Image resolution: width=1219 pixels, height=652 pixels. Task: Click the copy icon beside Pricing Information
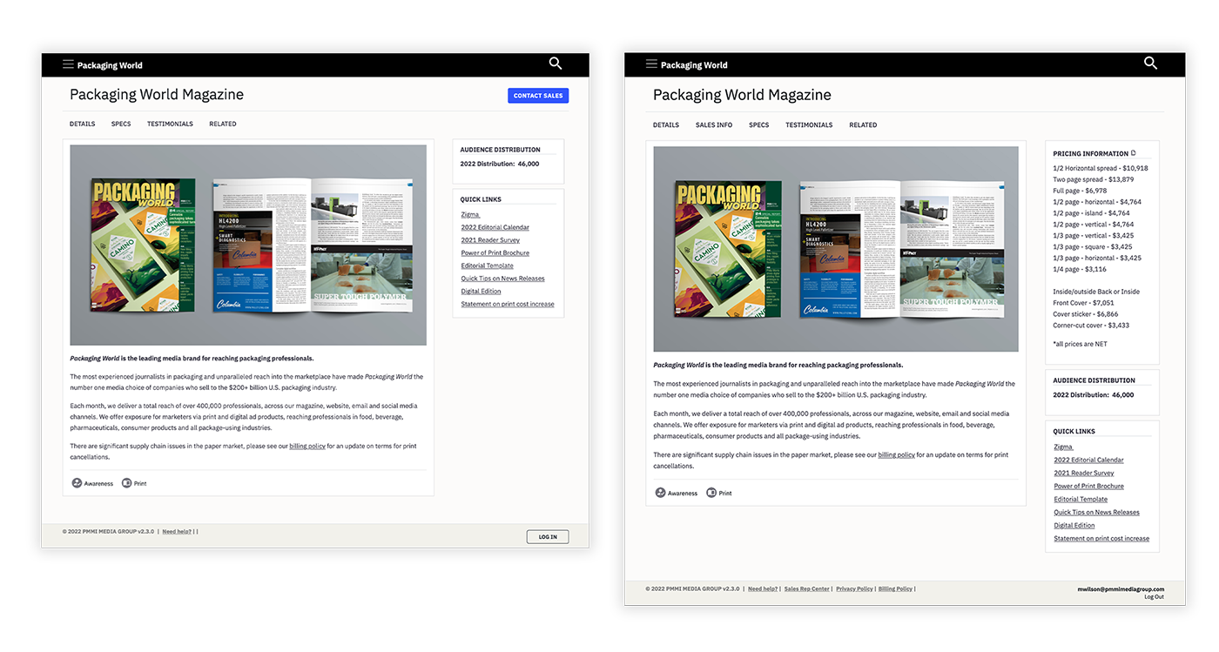[1134, 153]
